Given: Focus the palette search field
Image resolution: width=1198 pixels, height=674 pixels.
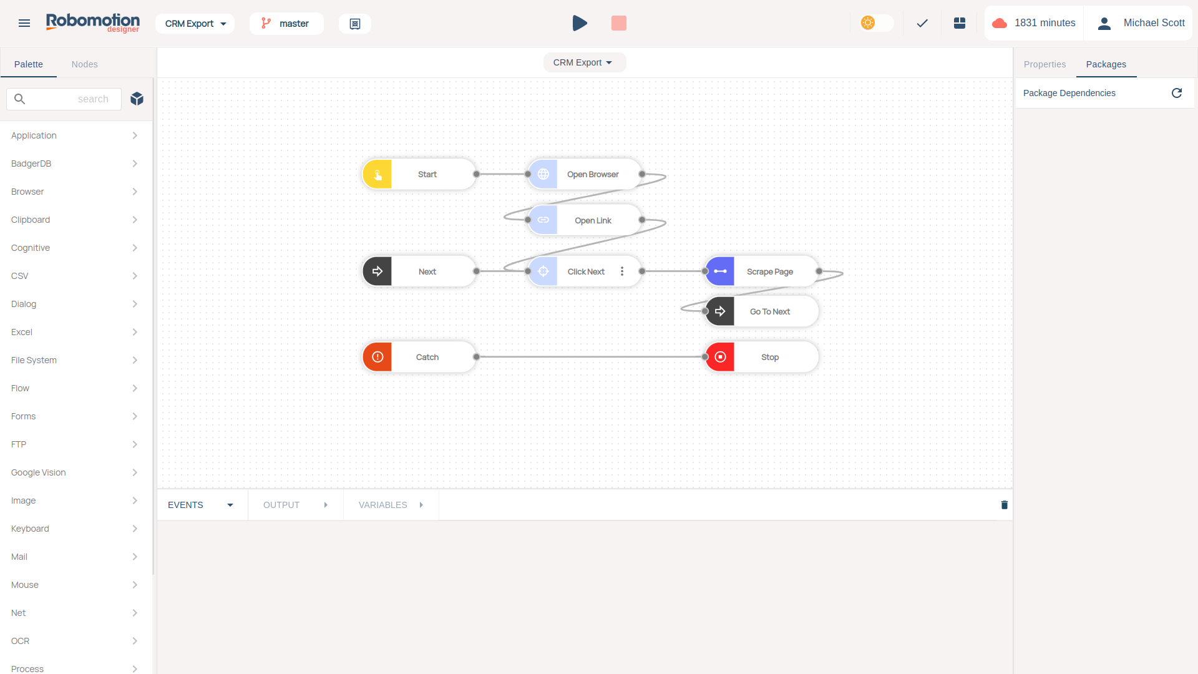Looking at the screenshot, I should point(64,99).
